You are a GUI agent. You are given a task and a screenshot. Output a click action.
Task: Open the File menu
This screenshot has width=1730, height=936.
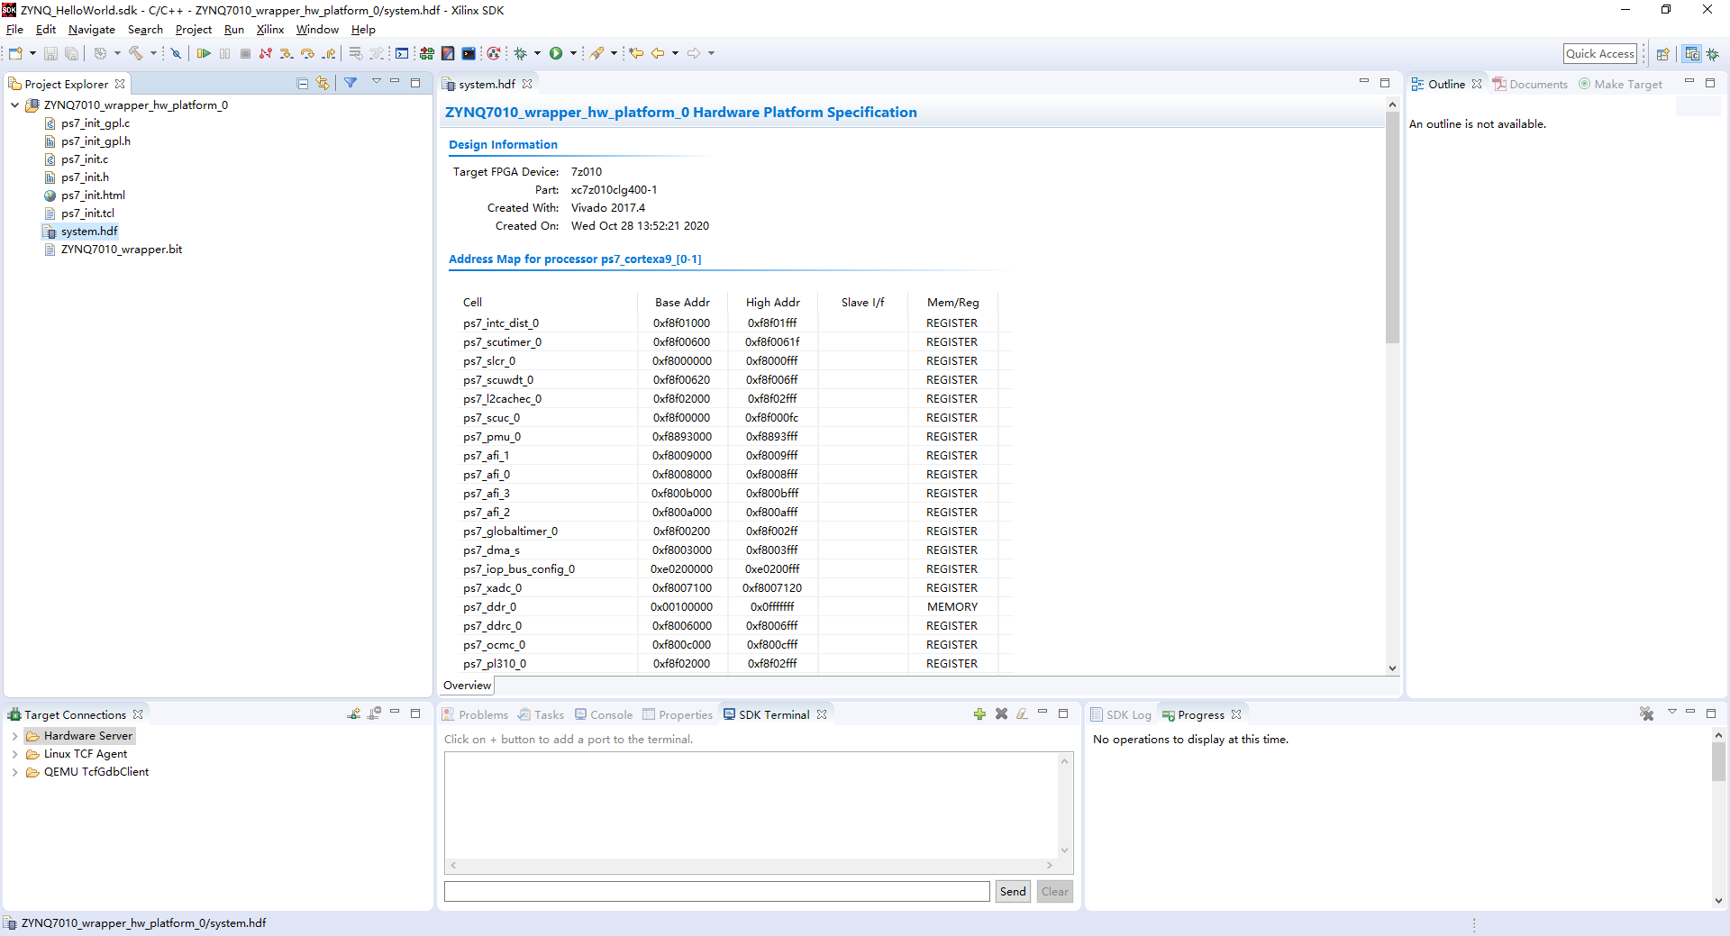(x=14, y=30)
